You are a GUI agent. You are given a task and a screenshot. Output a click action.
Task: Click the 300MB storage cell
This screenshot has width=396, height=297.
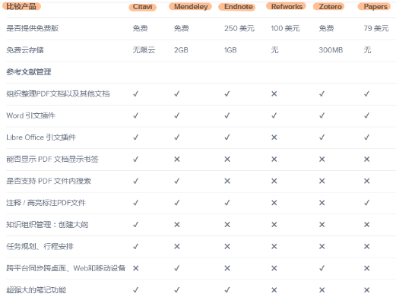pos(331,50)
